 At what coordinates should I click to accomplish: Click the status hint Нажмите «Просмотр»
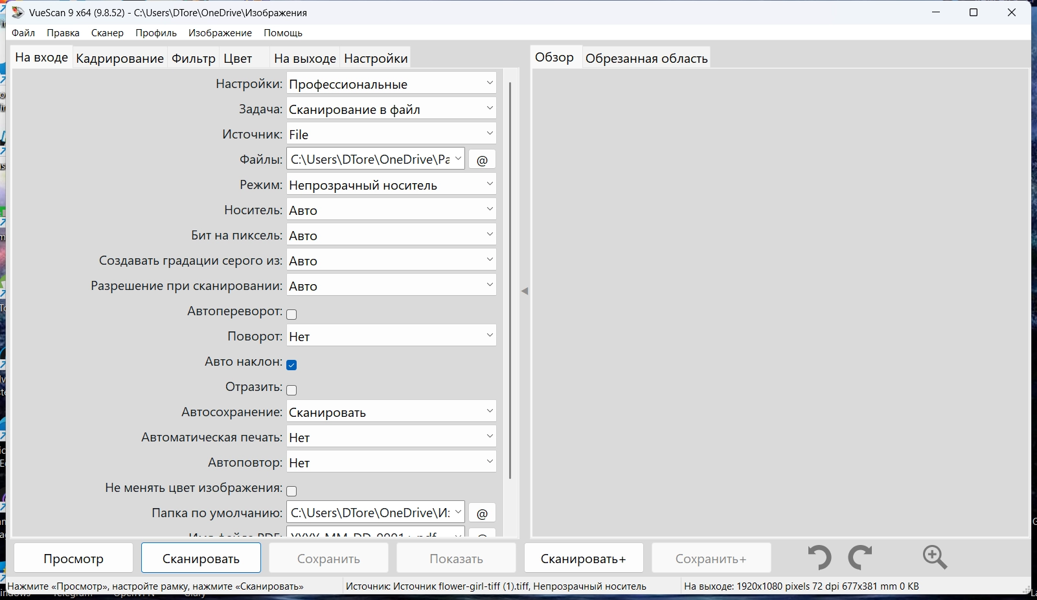tap(155, 586)
